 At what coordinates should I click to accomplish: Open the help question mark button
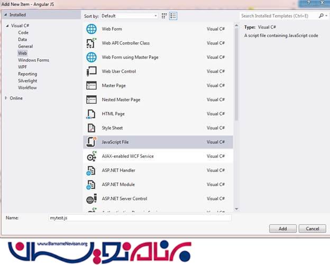[x=308, y=3]
